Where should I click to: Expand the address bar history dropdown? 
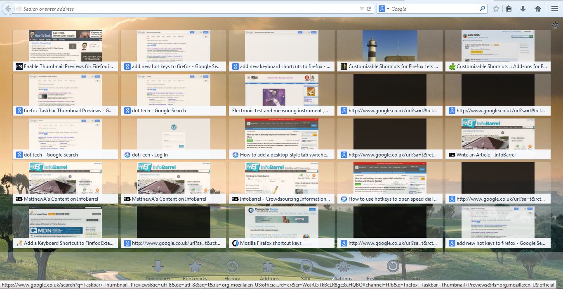click(362, 9)
